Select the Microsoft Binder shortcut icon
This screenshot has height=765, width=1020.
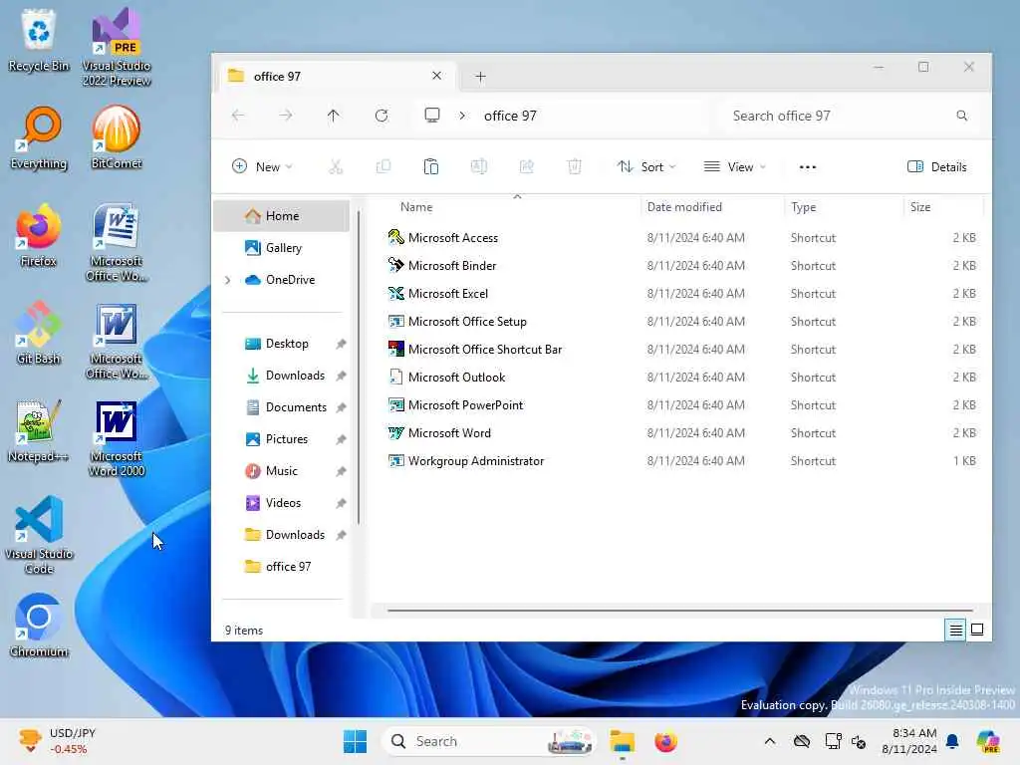click(x=395, y=265)
